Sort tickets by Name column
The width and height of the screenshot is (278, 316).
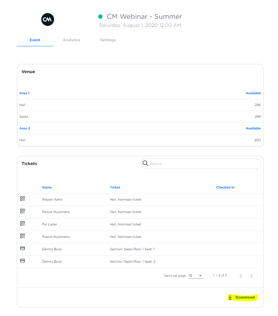(x=47, y=187)
